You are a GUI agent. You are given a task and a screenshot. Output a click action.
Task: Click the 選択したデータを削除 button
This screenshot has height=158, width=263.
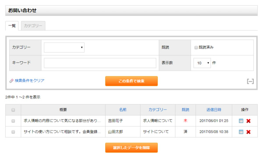click(x=131, y=147)
